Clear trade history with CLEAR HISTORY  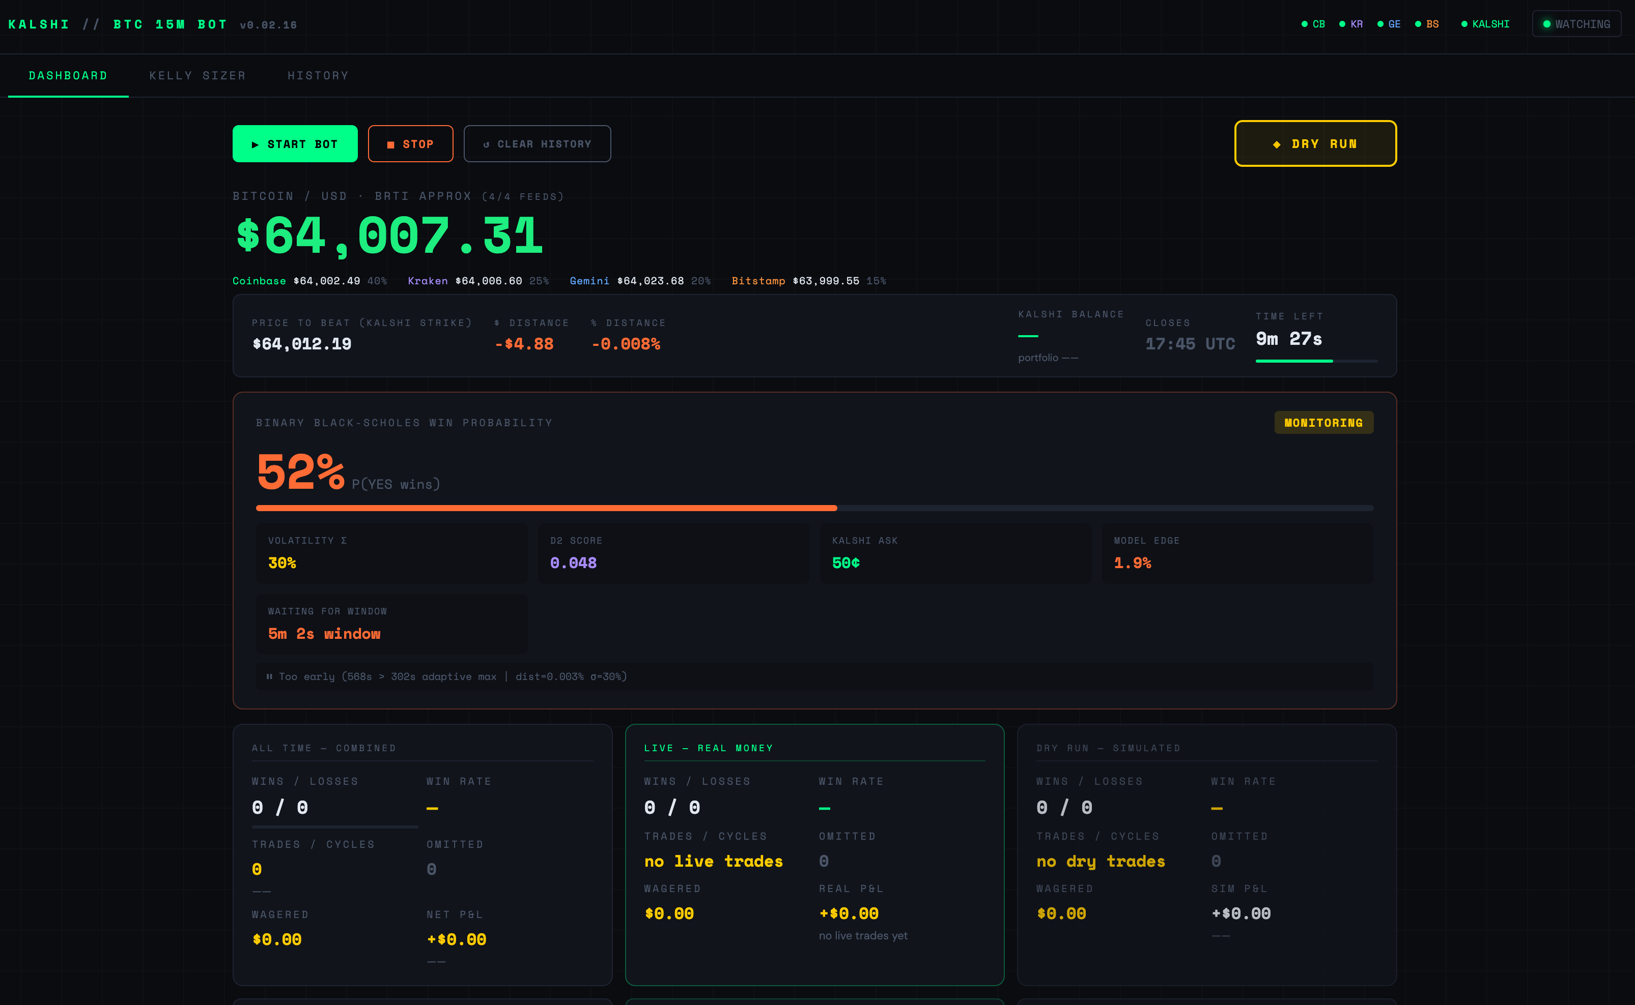pos(537,143)
